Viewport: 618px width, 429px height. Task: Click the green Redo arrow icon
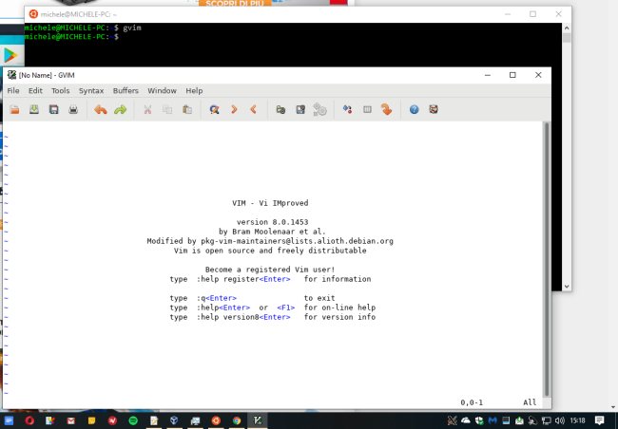tap(120, 109)
